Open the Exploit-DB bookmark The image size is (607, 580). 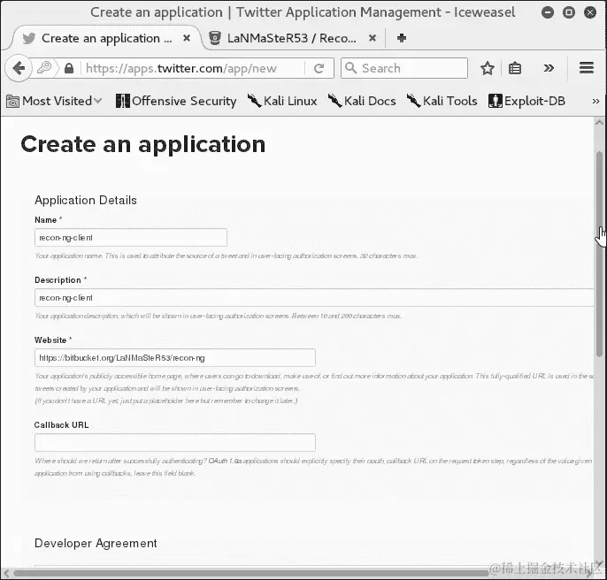coord(526,101)
